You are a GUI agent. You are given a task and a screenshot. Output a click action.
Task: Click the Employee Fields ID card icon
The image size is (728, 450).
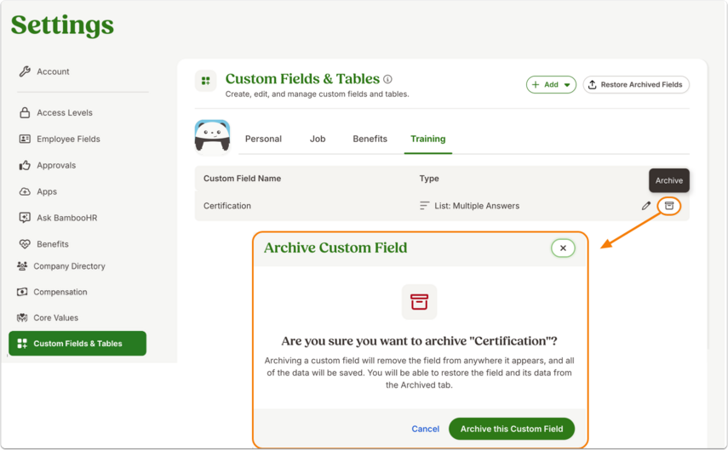(x=25, y=139)
